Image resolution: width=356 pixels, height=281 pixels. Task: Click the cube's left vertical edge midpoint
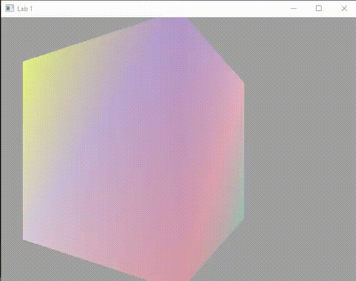pos(23,150)
